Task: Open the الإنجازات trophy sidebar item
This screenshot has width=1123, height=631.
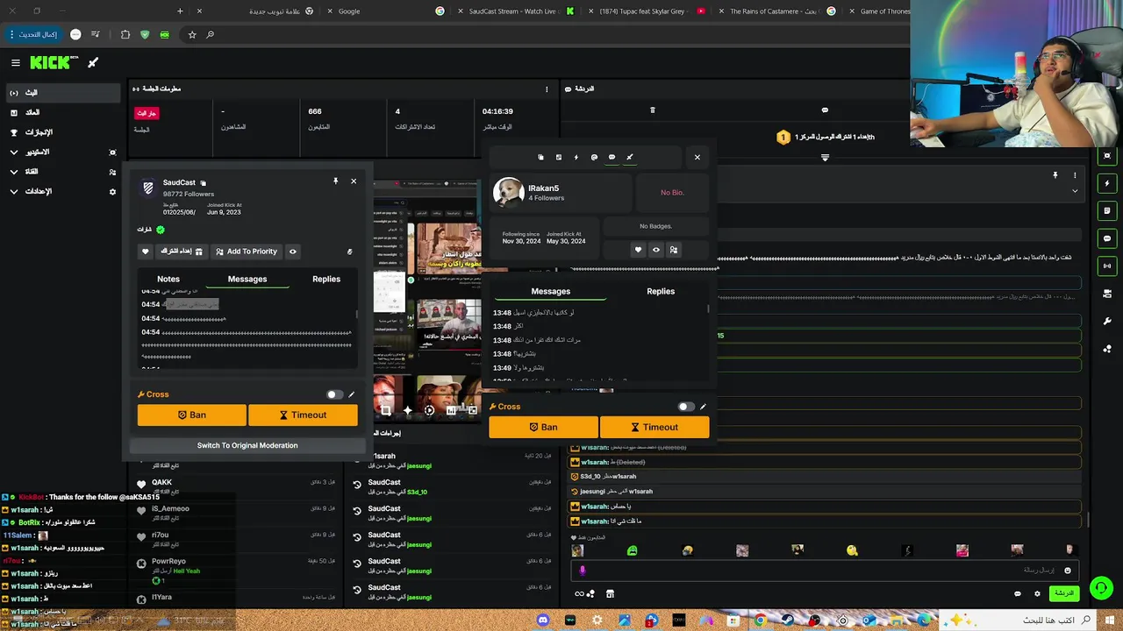Action: coord(61,132)
